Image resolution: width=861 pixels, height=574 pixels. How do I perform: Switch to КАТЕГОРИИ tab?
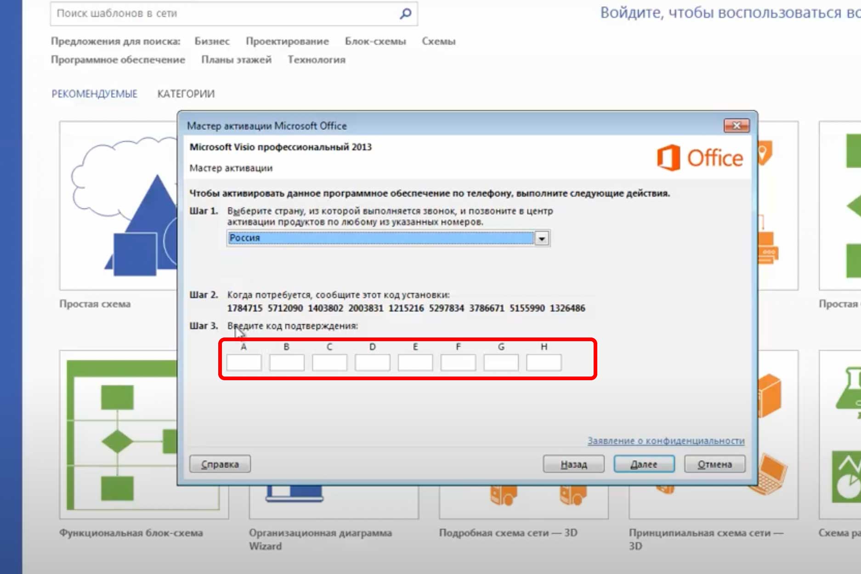186,94
